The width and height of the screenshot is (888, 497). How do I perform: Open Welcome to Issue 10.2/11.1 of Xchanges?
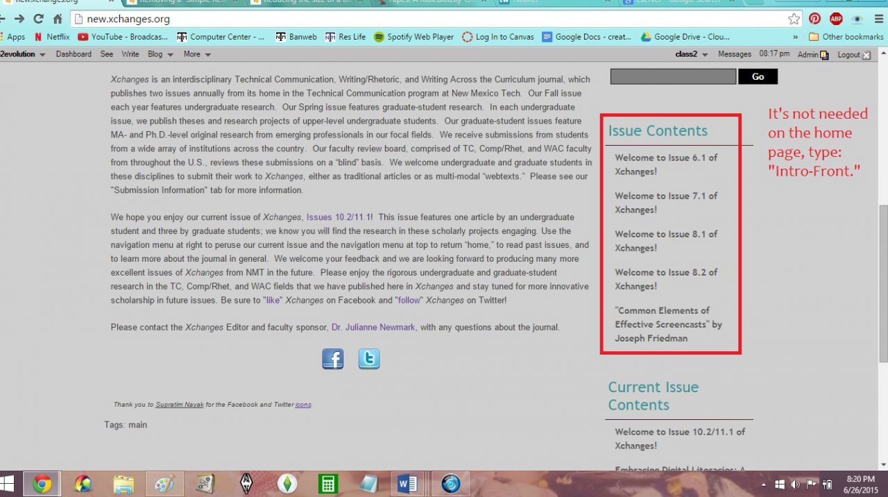680,439
